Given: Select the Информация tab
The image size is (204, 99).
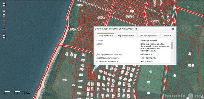Looking at the screenshot, I should point(106,36).
